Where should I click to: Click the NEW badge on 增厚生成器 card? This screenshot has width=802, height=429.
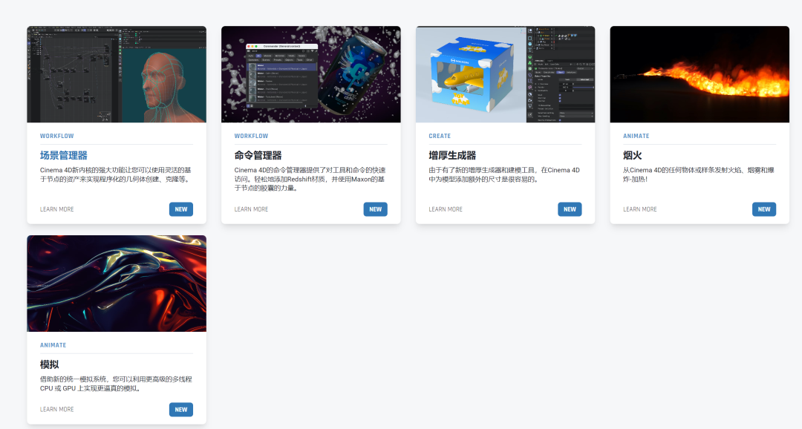click(570, 209)
